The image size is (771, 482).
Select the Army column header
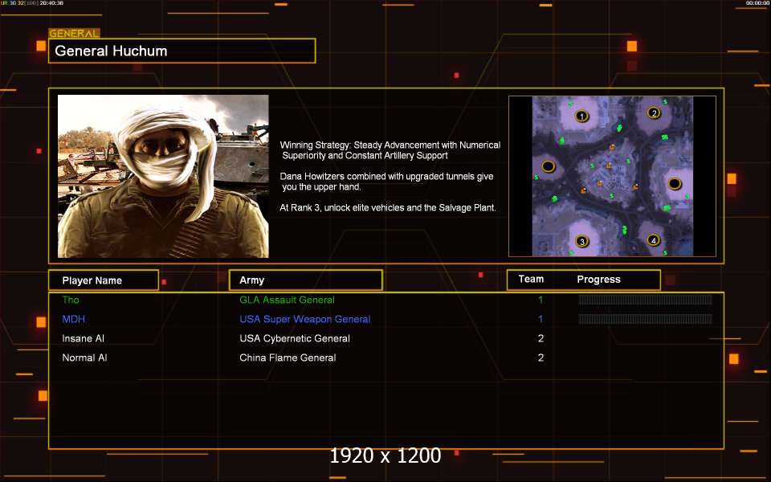[306, 280]
